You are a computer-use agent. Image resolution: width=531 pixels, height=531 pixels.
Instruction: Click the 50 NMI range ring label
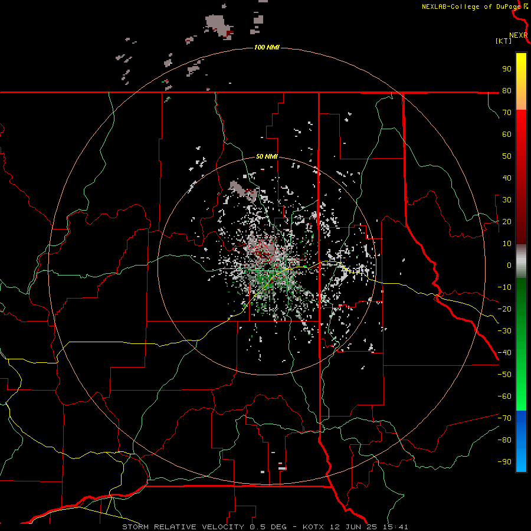267,156
